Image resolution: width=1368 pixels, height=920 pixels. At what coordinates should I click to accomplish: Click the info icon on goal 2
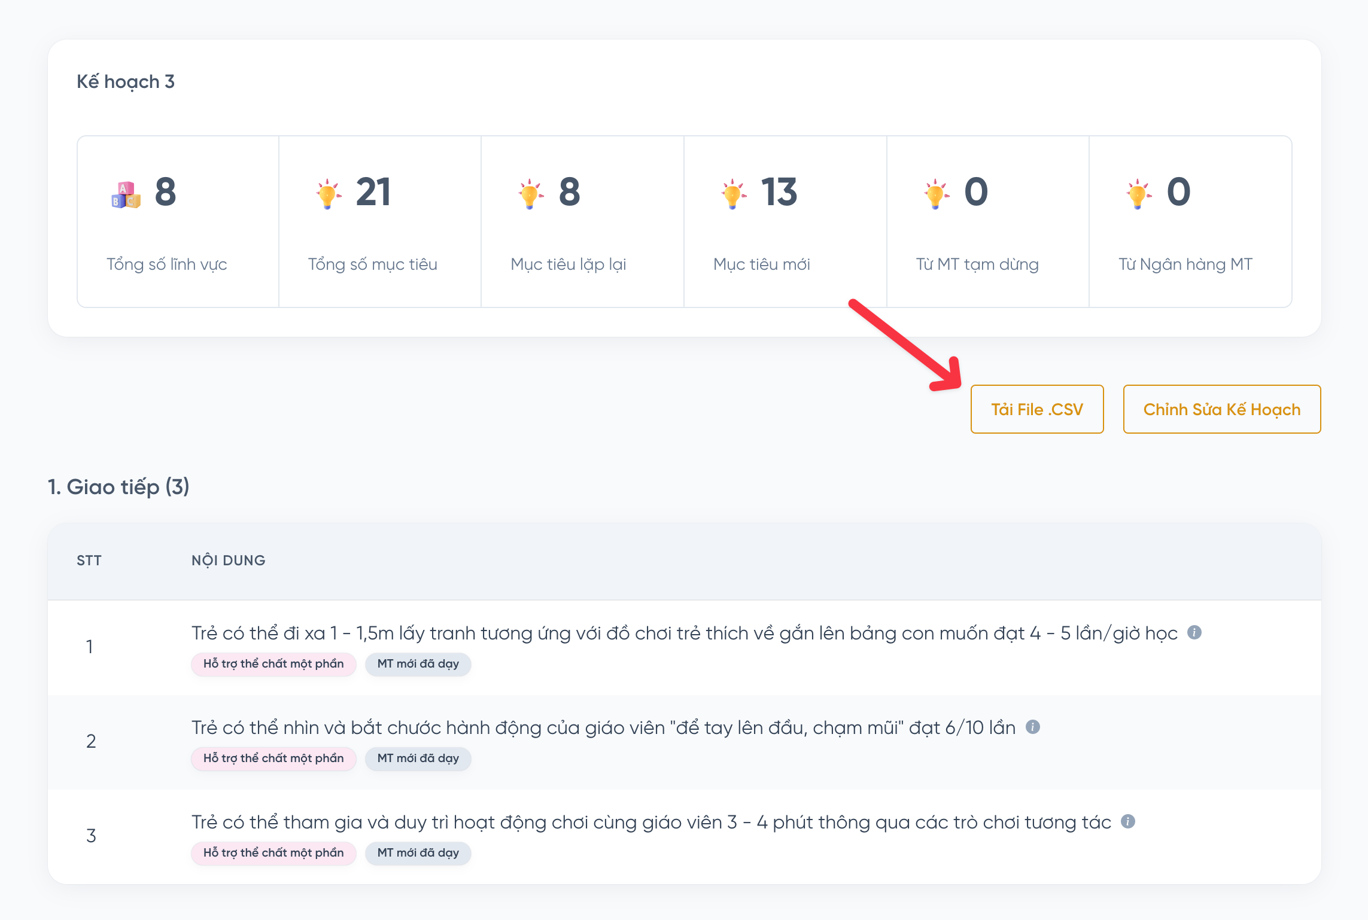(x=1033, y=727)
